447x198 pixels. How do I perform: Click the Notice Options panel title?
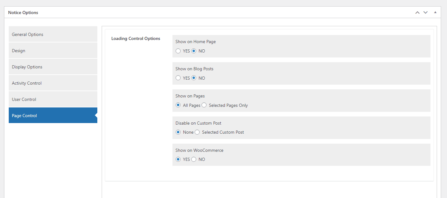[23, 12]
